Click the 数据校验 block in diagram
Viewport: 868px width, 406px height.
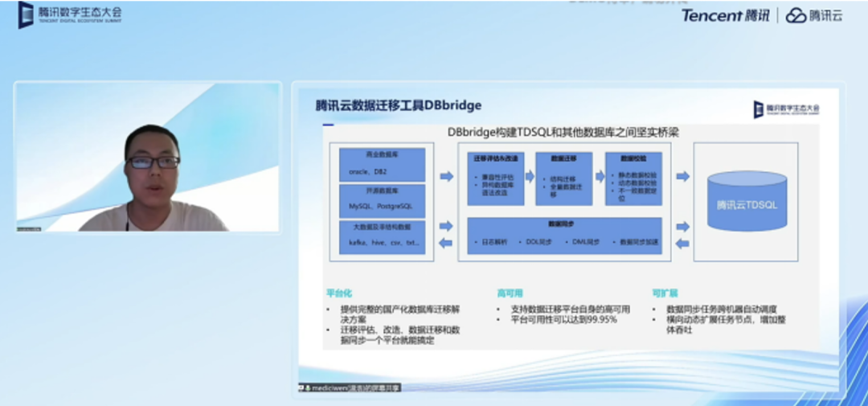[633, 179]
